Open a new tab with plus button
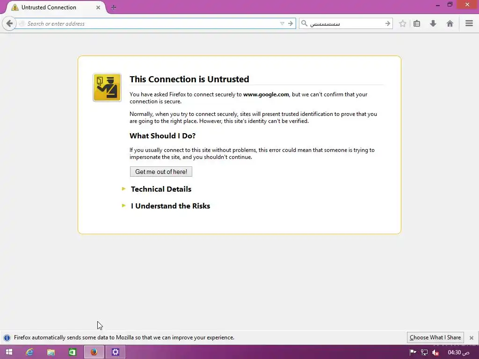The height and width of the screenshot is (359, 479). tap(113, 7)
